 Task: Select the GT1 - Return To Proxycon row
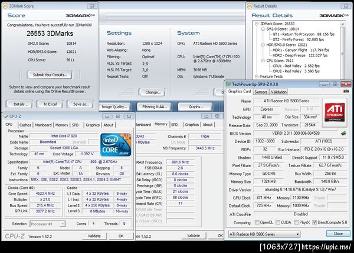coord(303,34)
